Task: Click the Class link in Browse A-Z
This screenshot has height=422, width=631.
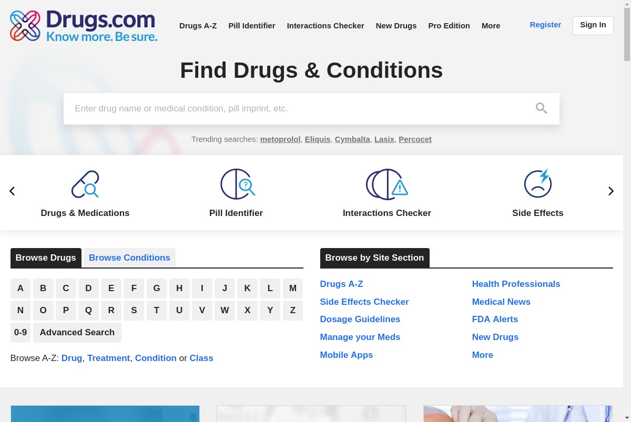Action: [x=201, y=358]
